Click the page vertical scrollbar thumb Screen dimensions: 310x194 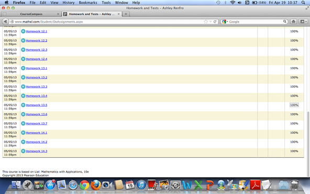click(x=308, y=144)
